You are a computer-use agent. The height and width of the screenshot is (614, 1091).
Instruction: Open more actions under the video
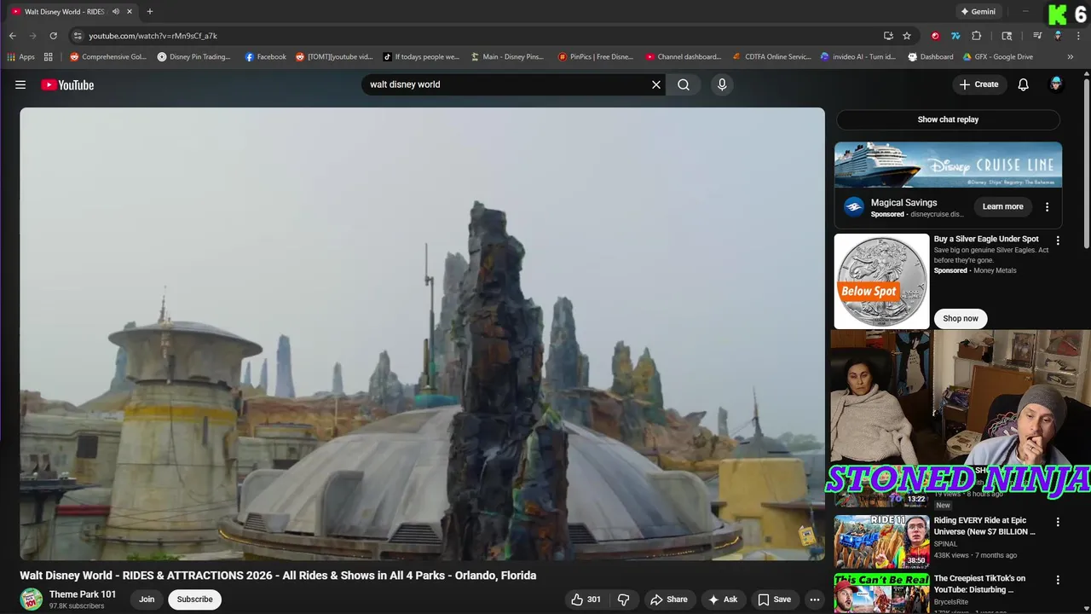[815, 600]
